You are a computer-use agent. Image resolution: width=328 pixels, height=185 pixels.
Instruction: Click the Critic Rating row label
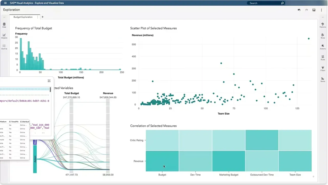click(137, 140)
